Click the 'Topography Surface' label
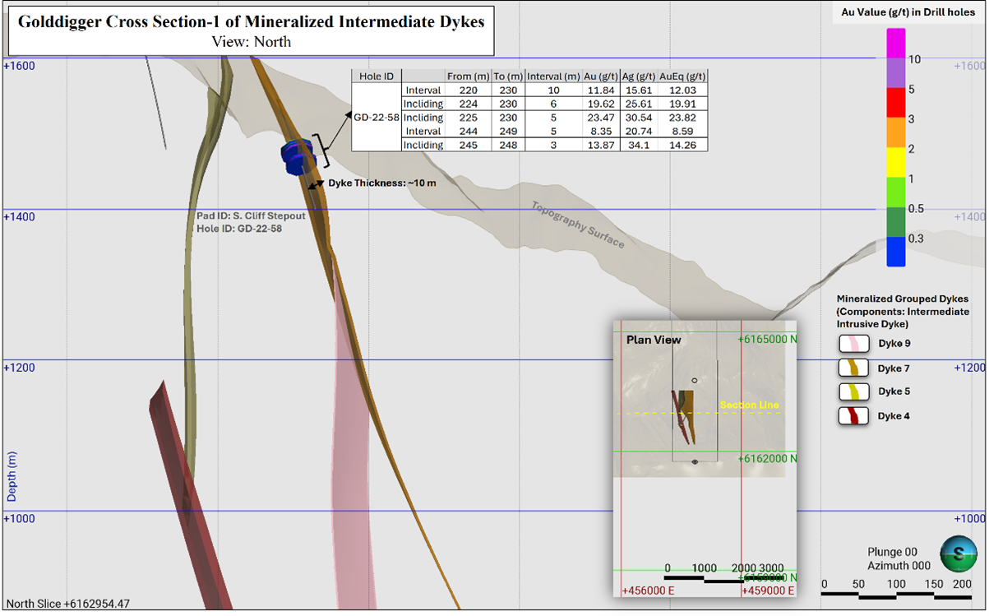The height and width of the screenshot is (616, 989). pos(578,225)
